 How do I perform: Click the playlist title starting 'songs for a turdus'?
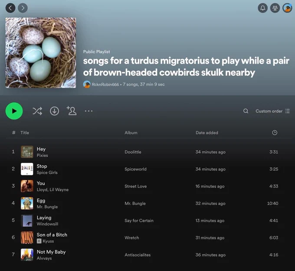tap(186, 67)
